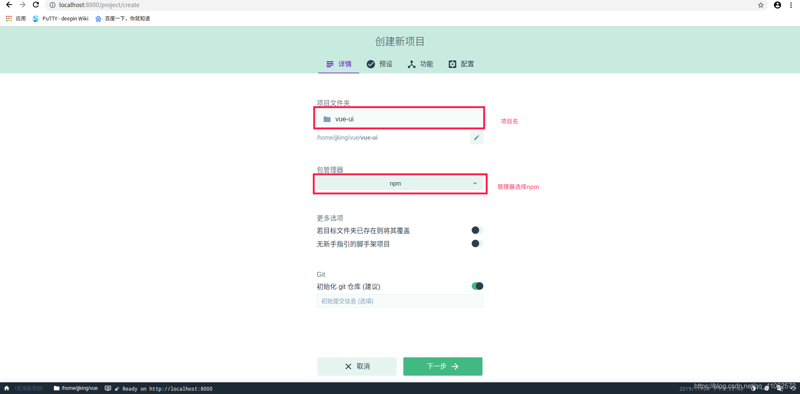Click the /home/jjking/vue folder in status bar
The height and width of the screenshot is (394, 800).
(76, 388)
